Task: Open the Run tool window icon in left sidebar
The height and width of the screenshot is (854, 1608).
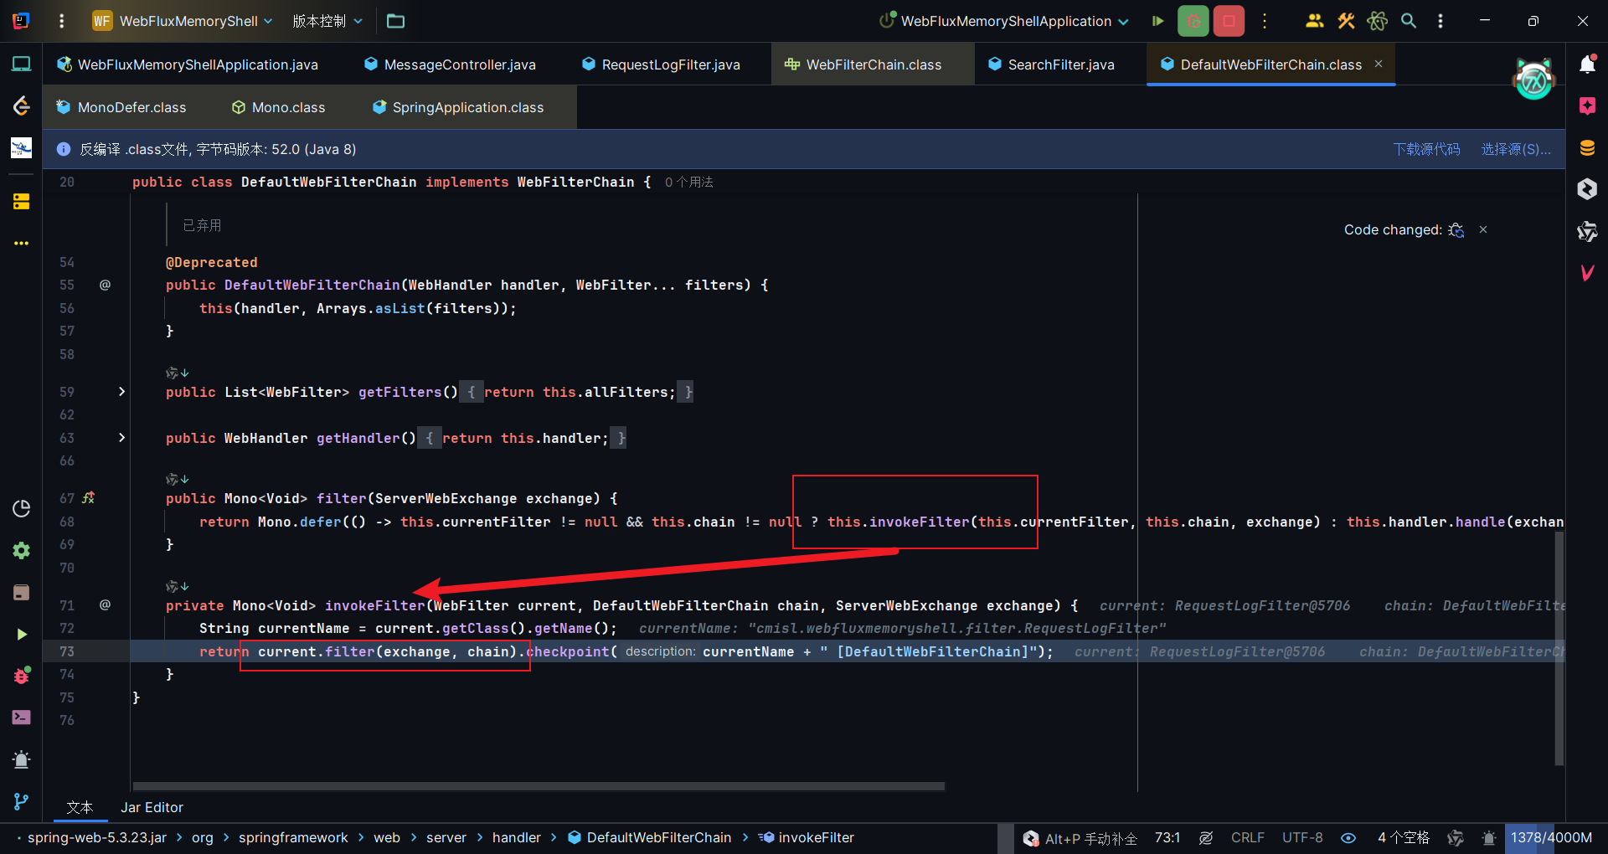Action: (x=22, y=635)
